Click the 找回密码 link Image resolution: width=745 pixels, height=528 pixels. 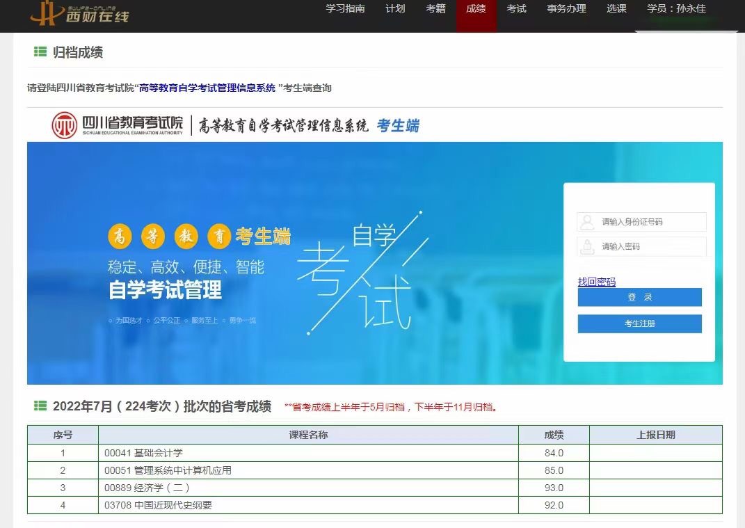[597, 282]
